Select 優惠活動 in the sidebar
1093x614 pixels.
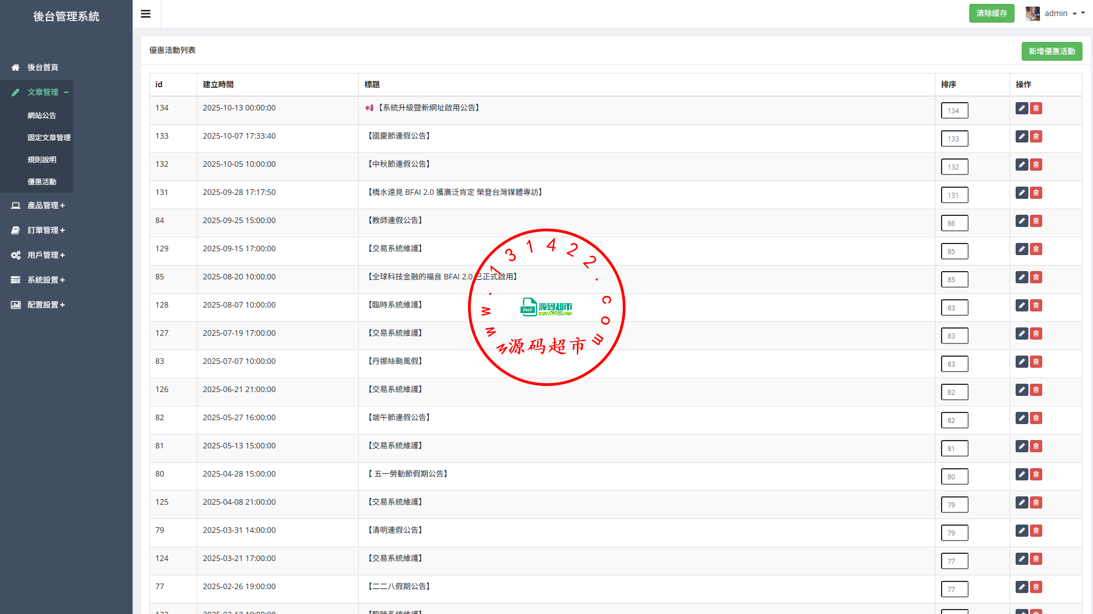tap(42, 182)
